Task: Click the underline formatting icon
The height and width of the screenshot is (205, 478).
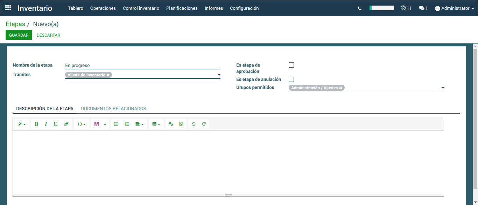Action: [56, 124]
